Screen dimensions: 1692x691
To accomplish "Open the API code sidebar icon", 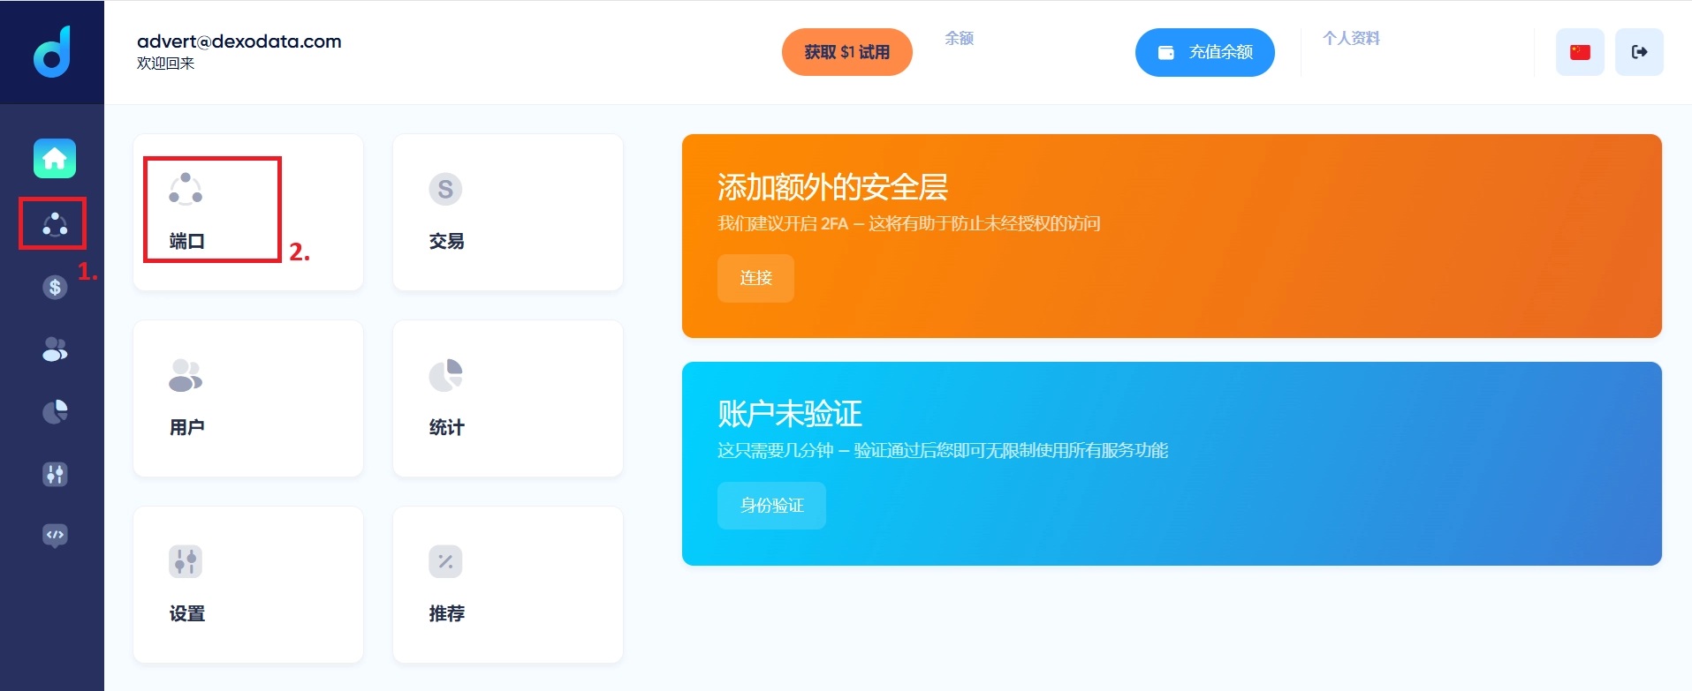I will pyautogui.click(x=55, y=536).
